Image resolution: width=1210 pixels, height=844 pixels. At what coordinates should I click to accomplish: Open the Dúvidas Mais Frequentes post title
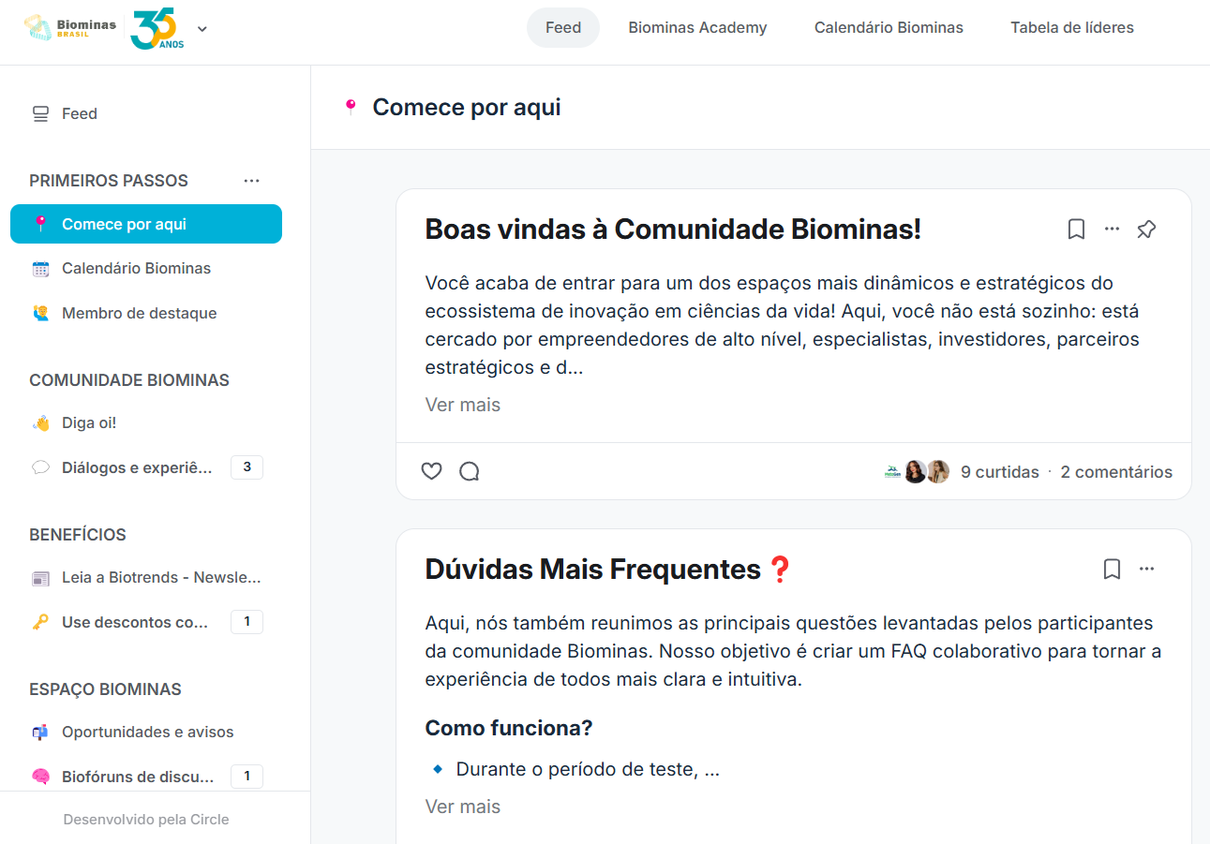pyautogui.click(x=609, y=570)
